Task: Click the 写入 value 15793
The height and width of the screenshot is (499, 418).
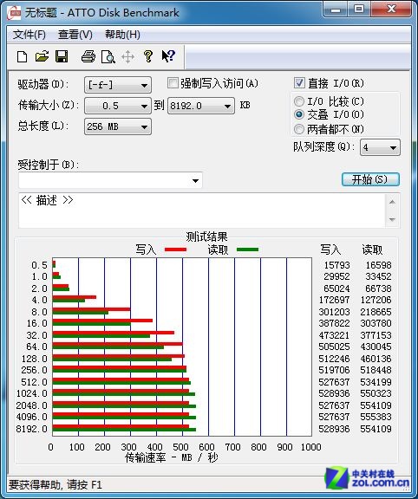Action: (x=336, y=265)
